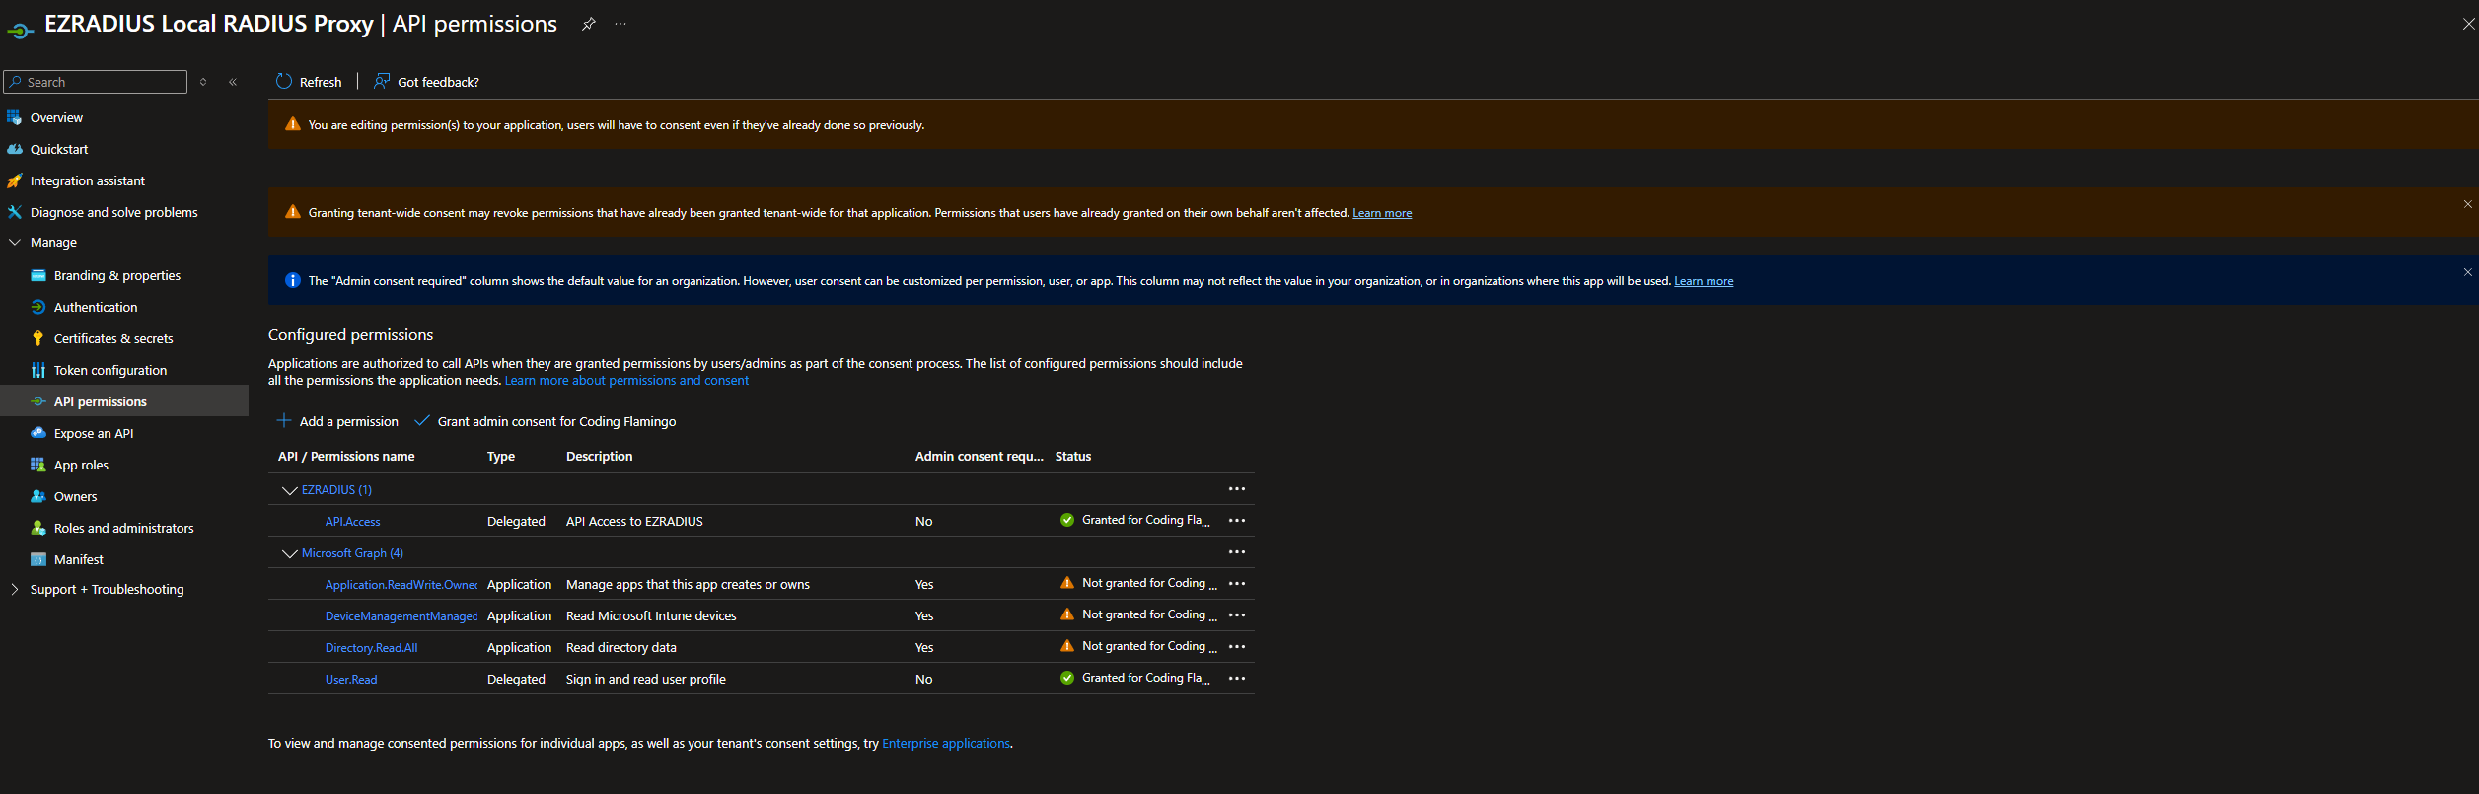Open the ellipsis menu beside the blade title
Screen dimensions: 2479x794
620,24
